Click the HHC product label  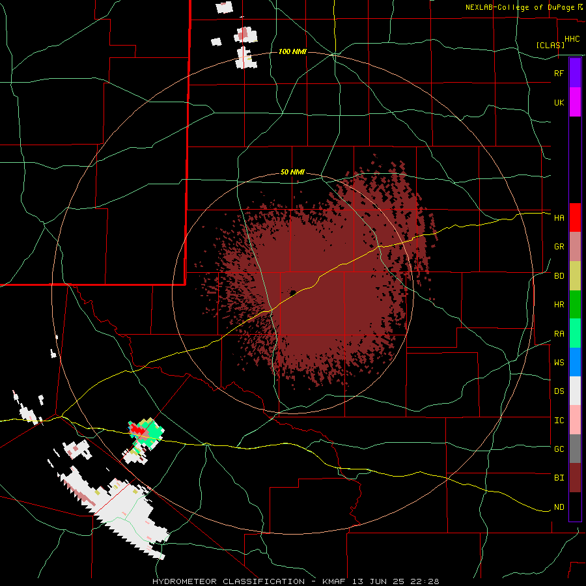(x=572, y=39)
